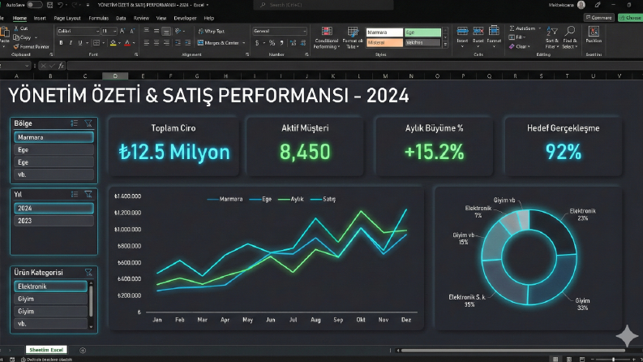Open the Name Box dropdown arrow

[x=27, y=66]
